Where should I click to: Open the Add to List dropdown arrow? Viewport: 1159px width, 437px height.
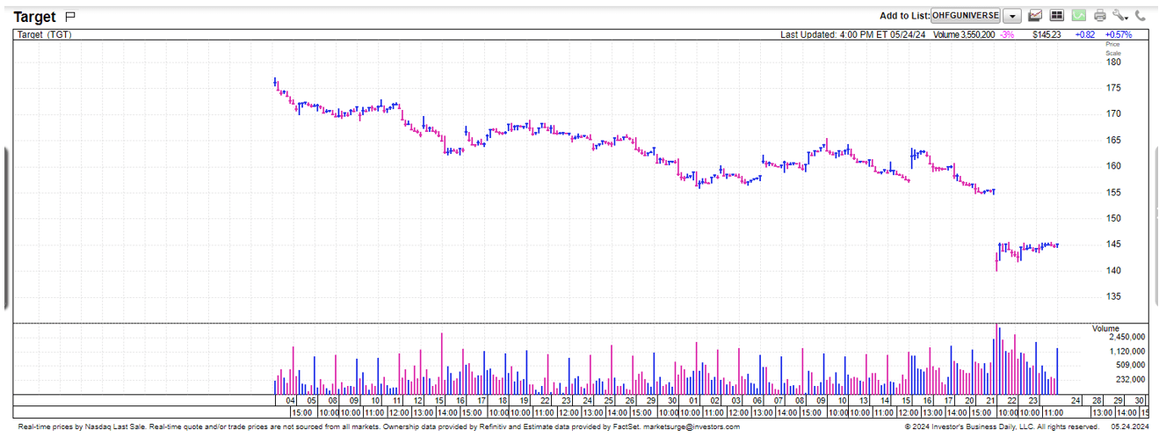point(1012,16)
